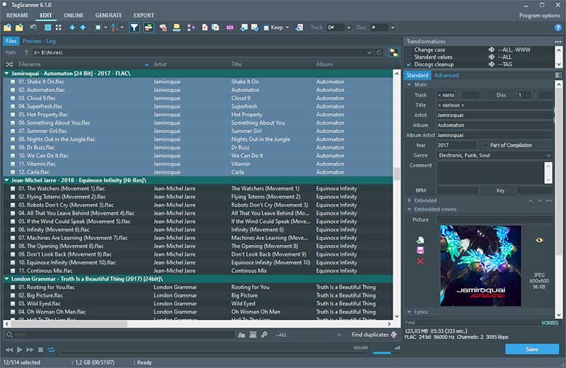Click the purple save cover to file icon

[420, 251]
